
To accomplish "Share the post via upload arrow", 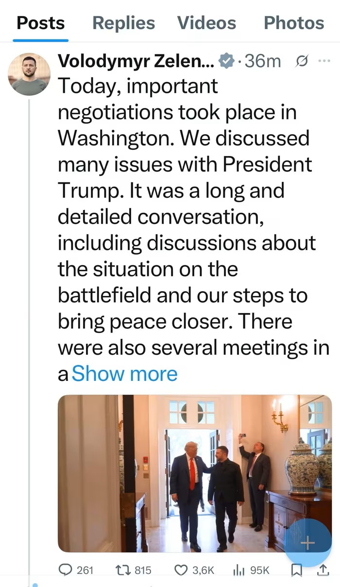I will [322, 570].
